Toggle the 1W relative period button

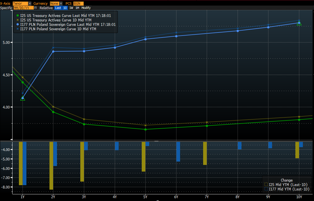click(x=71, y=8)
